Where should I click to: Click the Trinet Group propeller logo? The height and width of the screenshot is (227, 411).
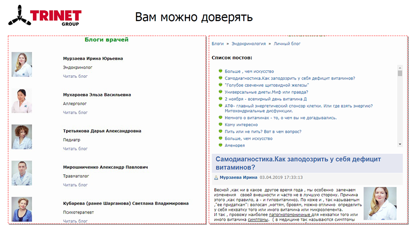click(19, 16)
